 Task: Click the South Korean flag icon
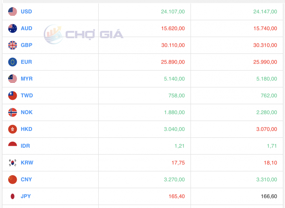12,163
